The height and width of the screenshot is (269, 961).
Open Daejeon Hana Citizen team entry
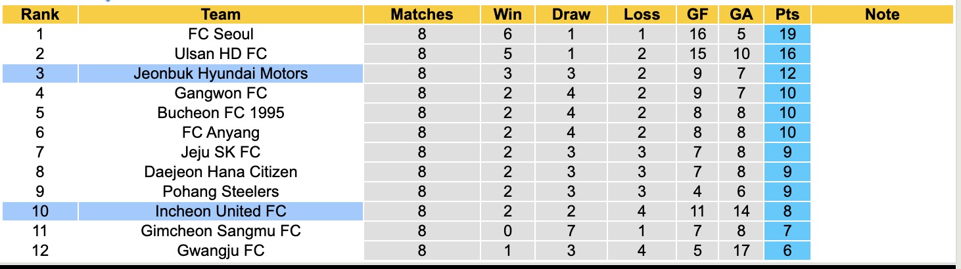tap(221, 172)
